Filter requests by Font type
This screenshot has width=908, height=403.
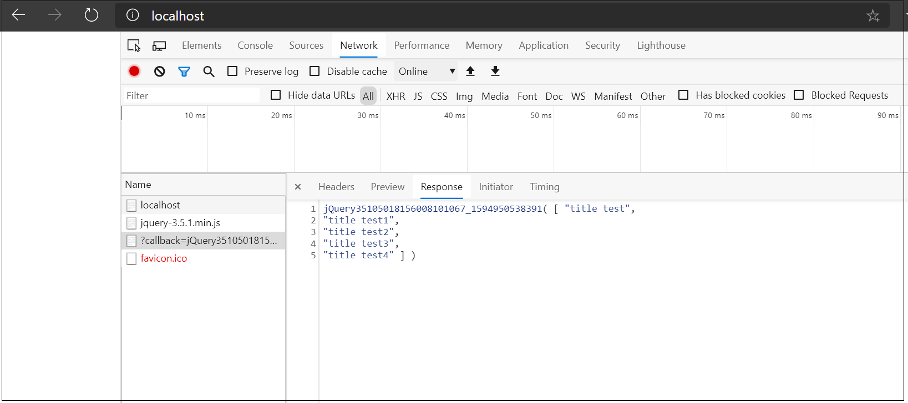pyautogui.click(x=527, y=96)
